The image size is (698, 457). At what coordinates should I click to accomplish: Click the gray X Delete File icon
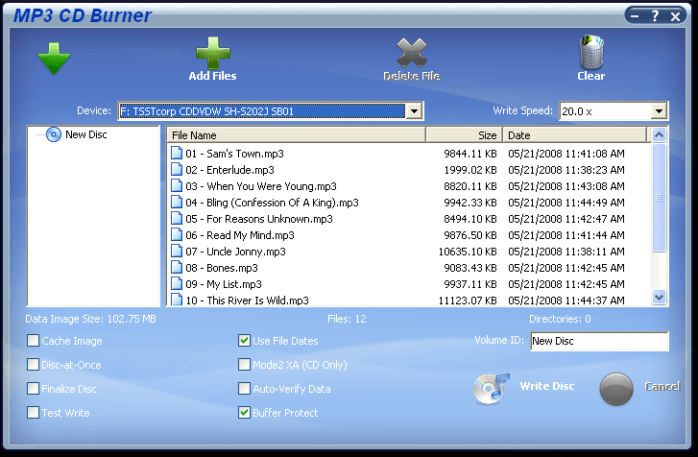click(x=412, y=53)
